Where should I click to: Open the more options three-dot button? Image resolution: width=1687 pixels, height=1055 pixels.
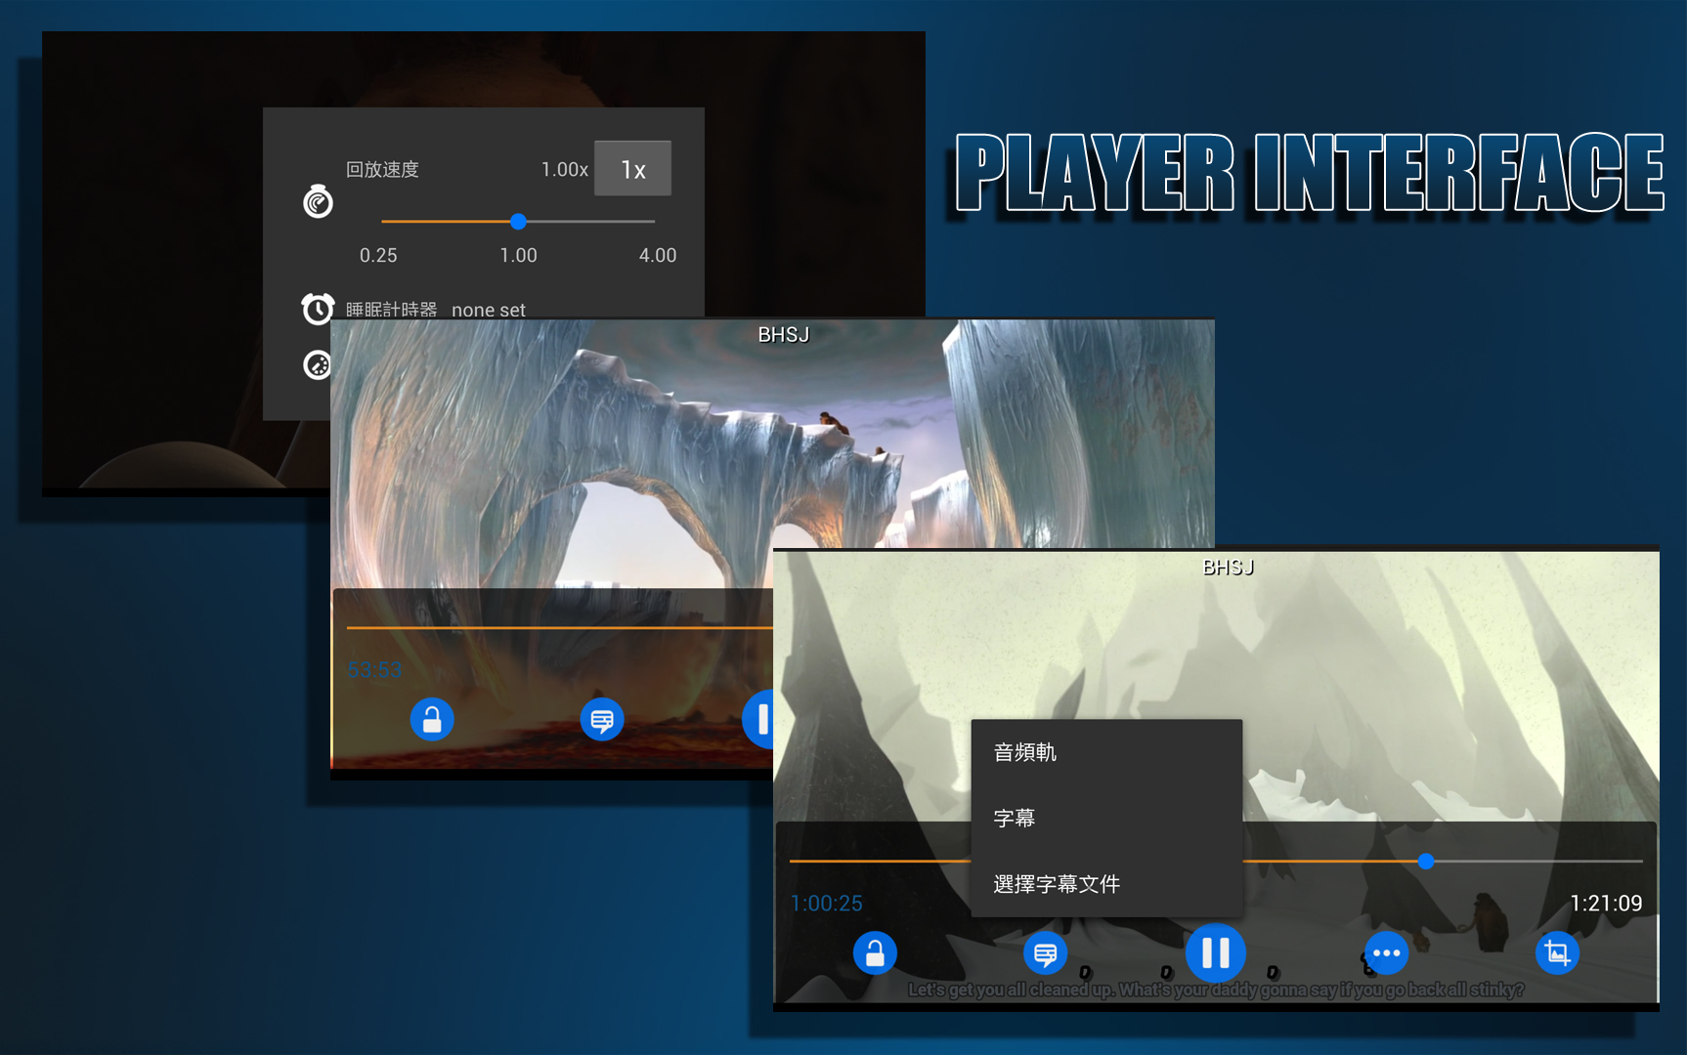pos(1386,952)
